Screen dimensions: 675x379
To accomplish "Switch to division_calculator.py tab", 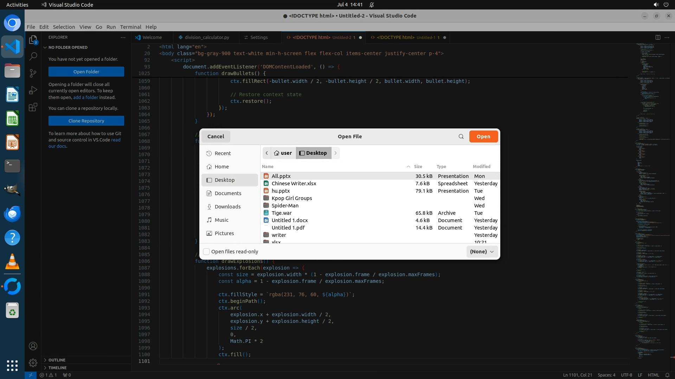I will click(207, 37).
